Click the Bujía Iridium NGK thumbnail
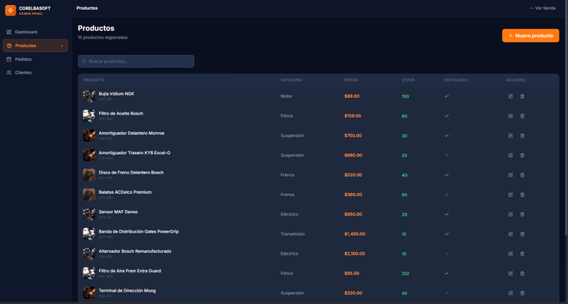The width and height of the screenshot is (568, 304). [x=89, y=96]
